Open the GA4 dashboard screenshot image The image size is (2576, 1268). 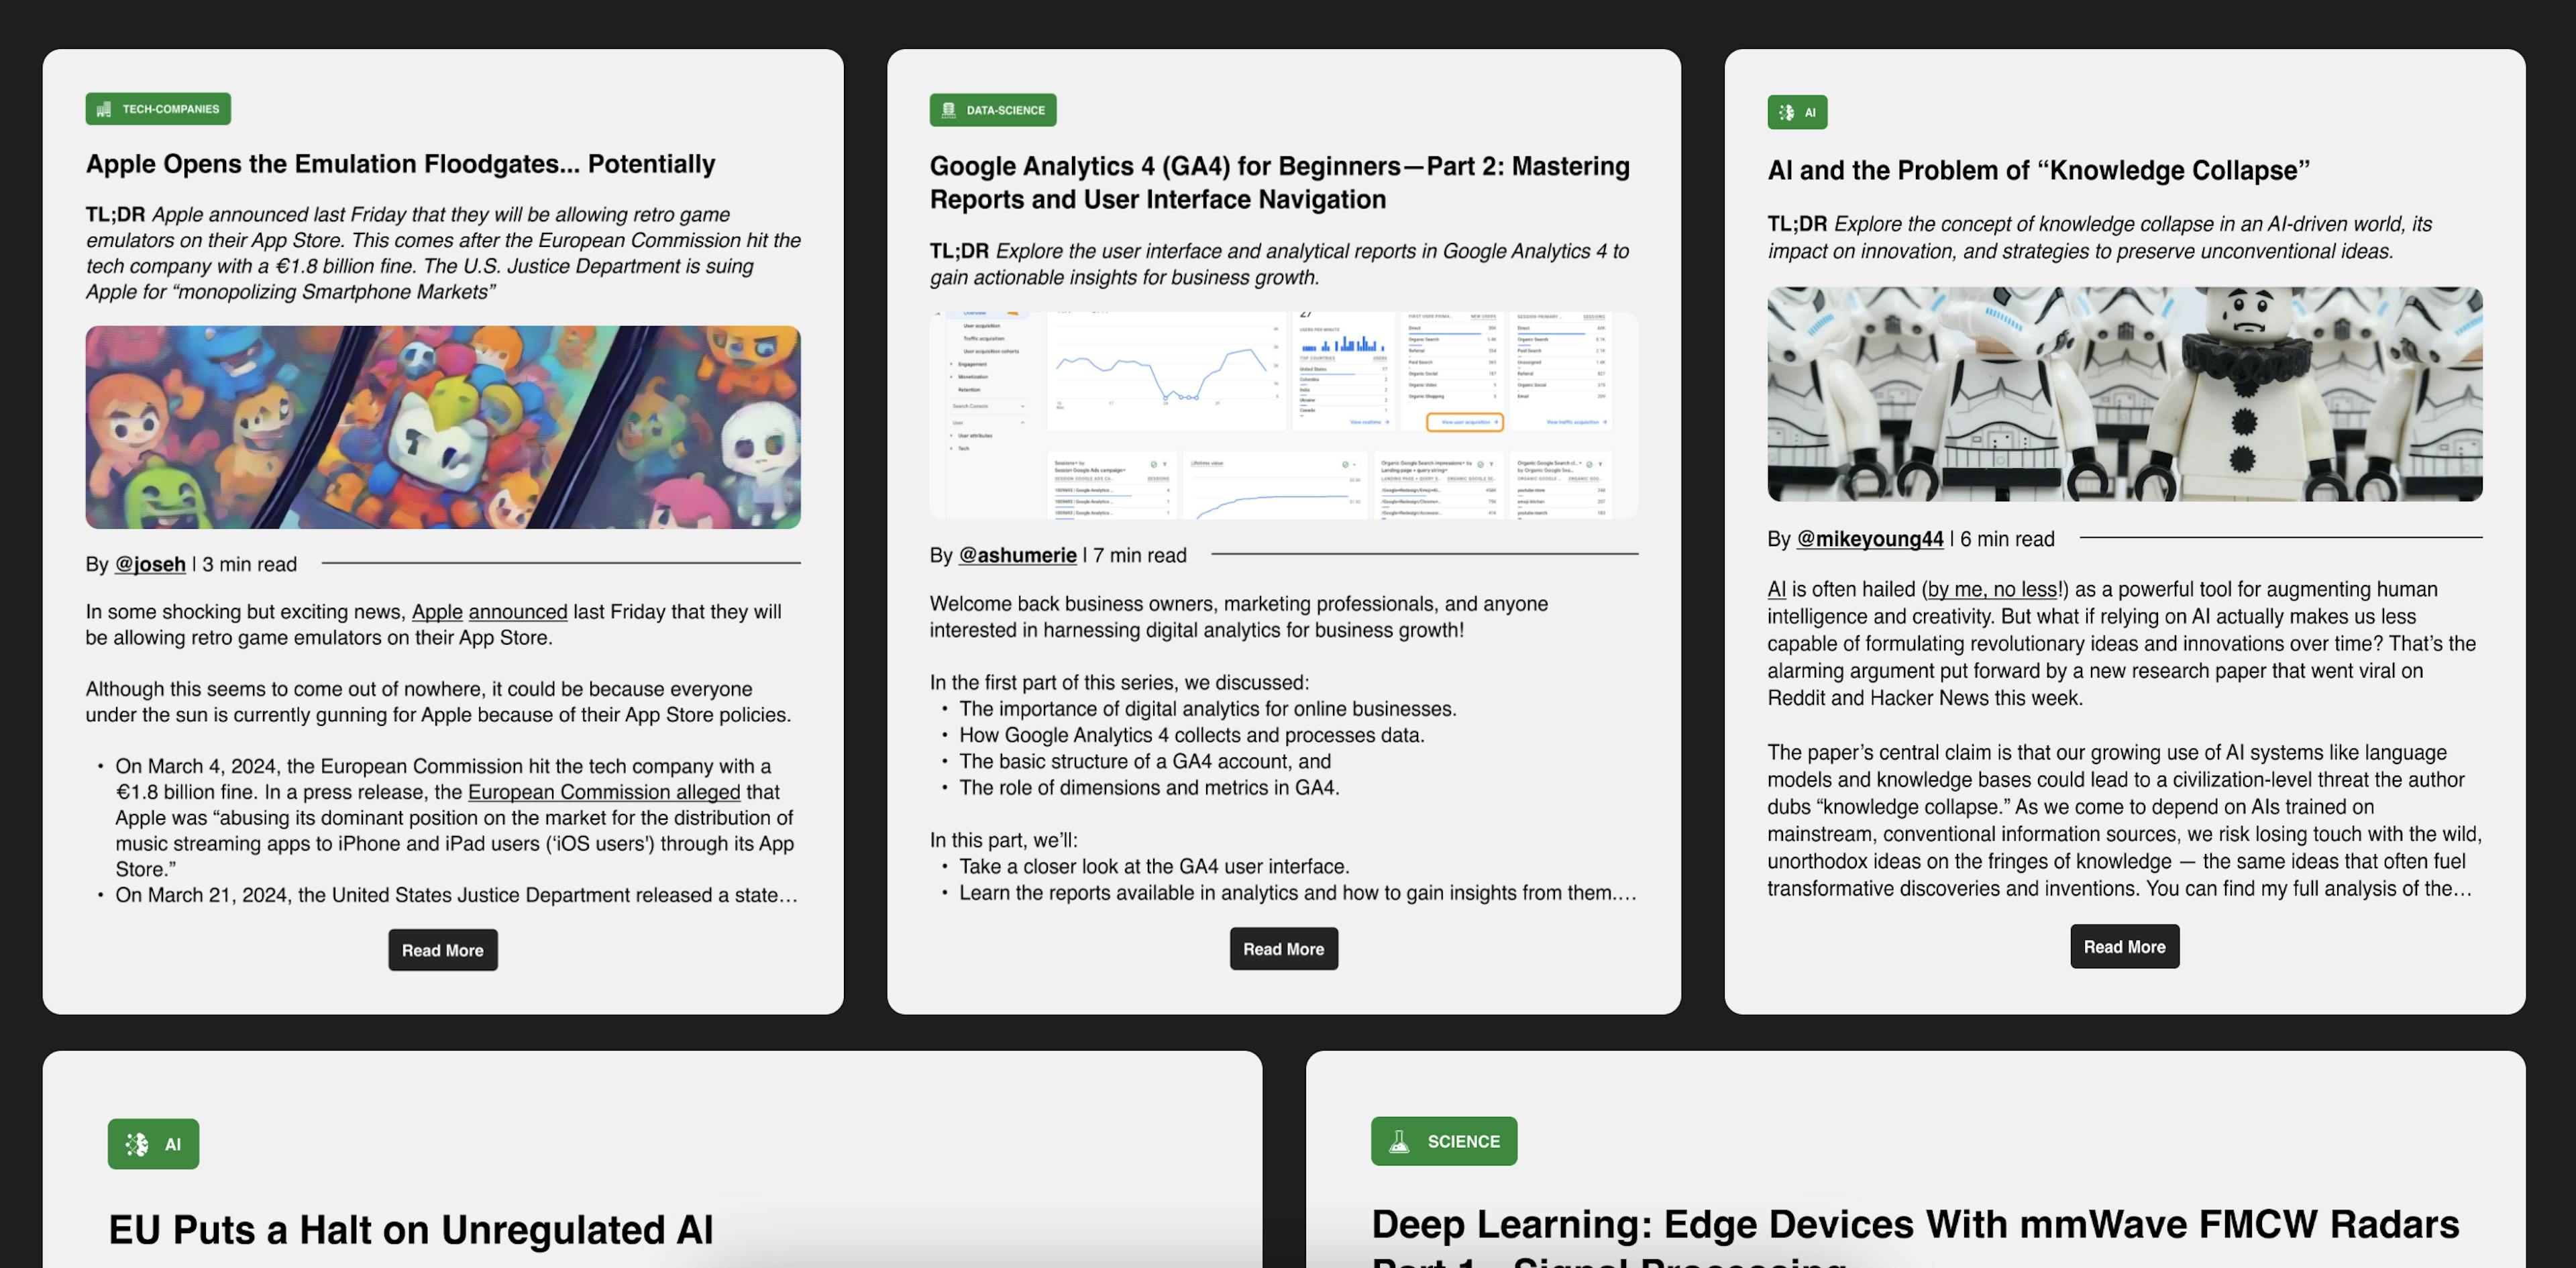[x=1283, y=415]
